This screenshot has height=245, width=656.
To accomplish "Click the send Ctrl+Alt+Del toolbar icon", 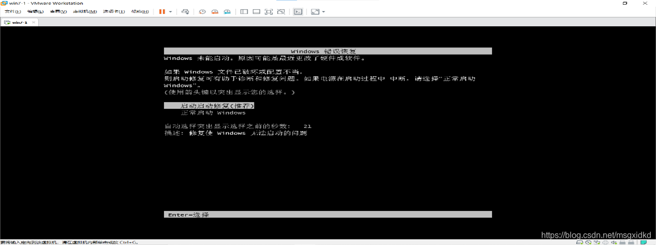I will tap(185, 11).
